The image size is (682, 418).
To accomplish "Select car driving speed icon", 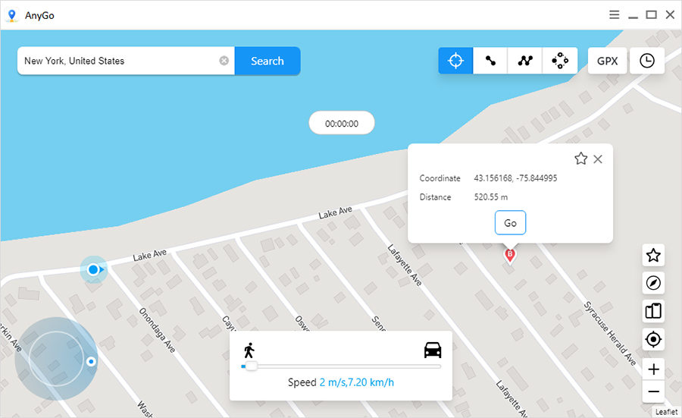I will coord(433,350).
